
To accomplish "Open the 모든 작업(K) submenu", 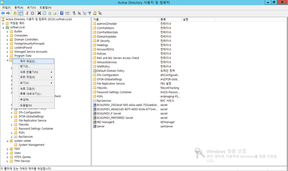I will coord(33,77).
